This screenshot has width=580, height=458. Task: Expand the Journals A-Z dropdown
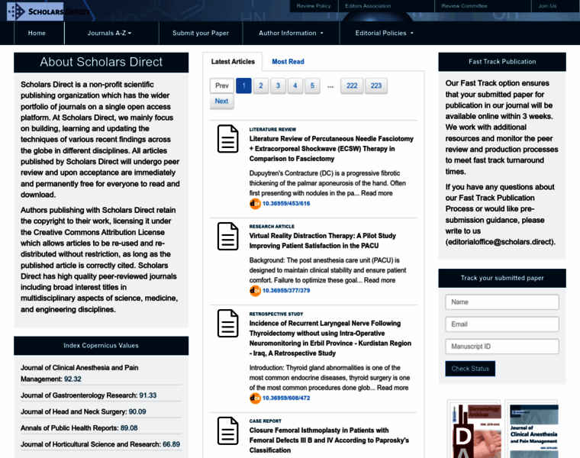click(x=109, y=33)
